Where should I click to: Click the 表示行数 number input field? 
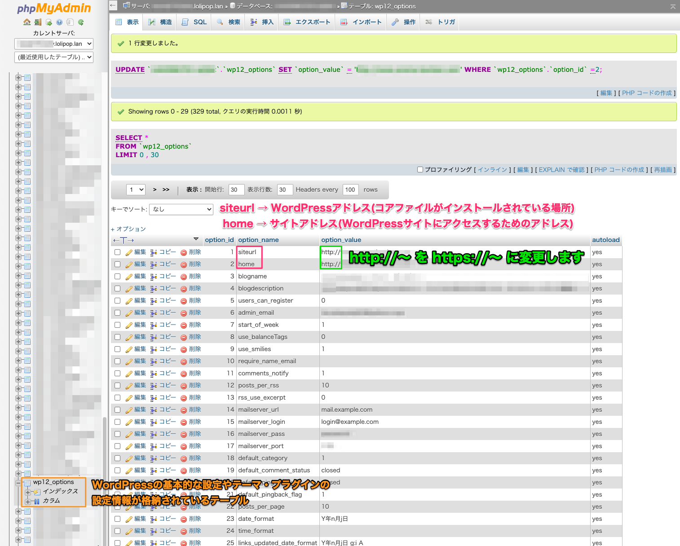click(285, 189)
